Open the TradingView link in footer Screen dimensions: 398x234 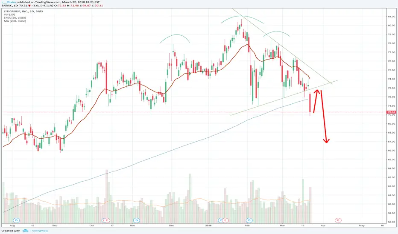point(39,231)
